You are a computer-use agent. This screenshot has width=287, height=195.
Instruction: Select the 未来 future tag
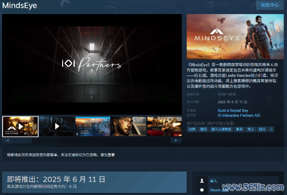(x=239, y=129)
